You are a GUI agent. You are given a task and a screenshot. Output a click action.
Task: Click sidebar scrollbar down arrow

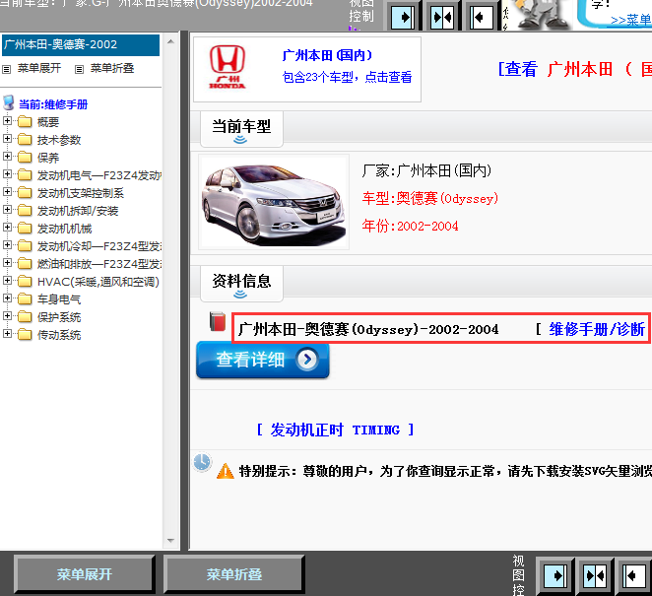pos(170,540)
